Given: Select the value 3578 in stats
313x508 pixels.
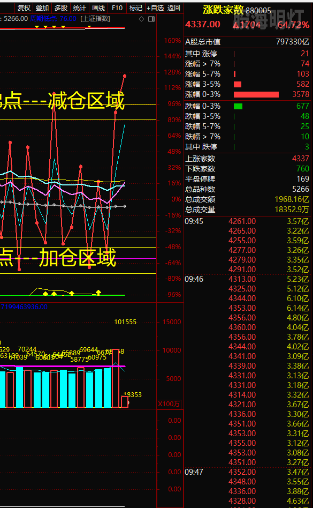Looking at the screenshot, I should pos(301,95).
